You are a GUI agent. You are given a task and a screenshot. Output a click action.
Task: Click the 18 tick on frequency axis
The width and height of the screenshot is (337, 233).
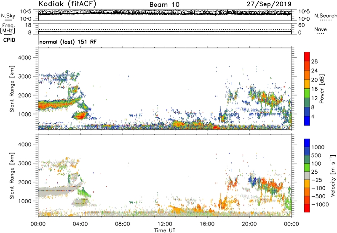tap(28, 25)
